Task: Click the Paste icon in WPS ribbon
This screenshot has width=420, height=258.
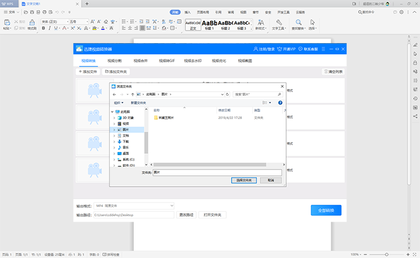Action: [x=7, y=23]
